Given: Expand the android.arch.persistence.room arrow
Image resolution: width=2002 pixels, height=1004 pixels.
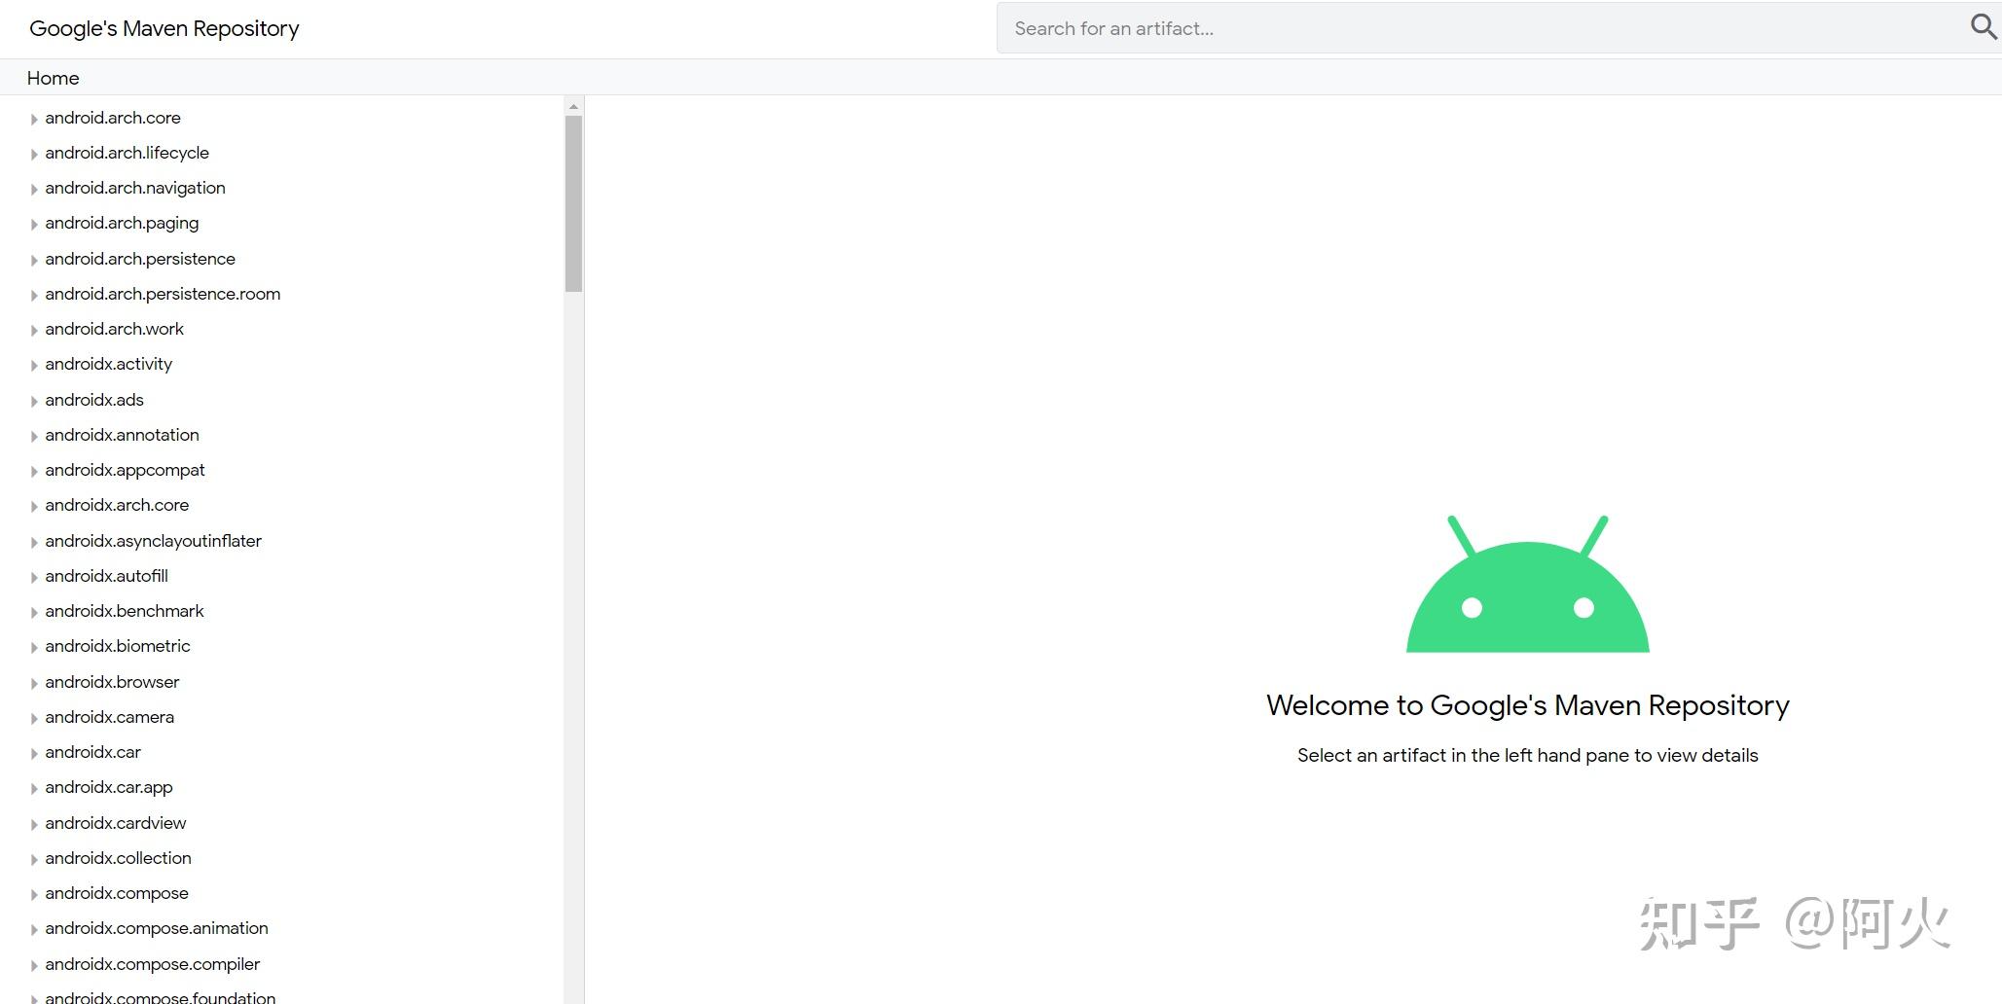Looking at the screenshot, I should (x=34, y=295).
